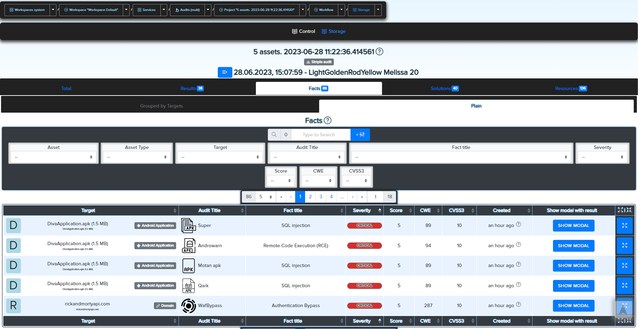Image resolution: width=642 pixels, height=329 pixels.
Task: Click the search magnifier icon
Action: pyautogui.click(x=274, y=135)
